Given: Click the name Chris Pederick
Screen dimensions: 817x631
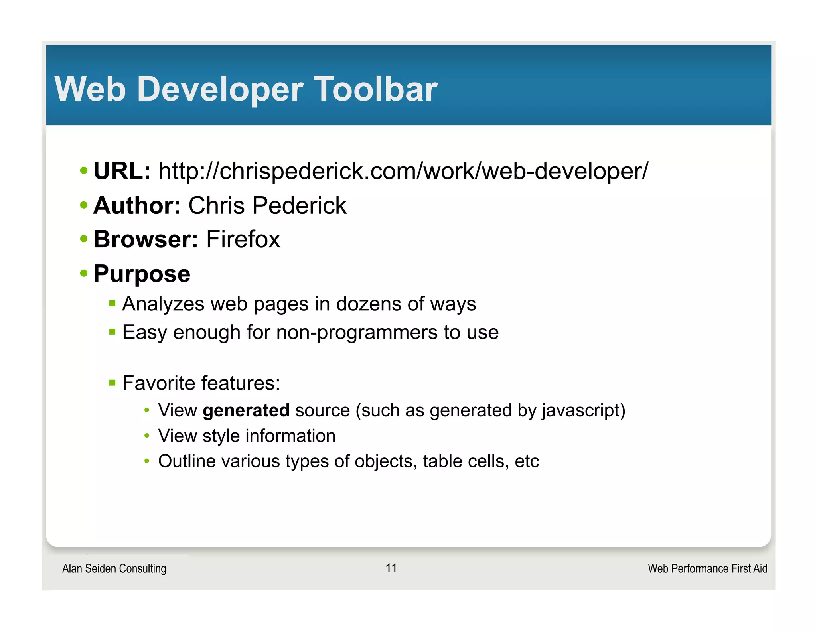Looking at the screenshot, I should click(x=267, y=205).
